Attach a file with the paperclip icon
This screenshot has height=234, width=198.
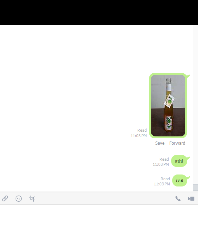click(x=5, y=198)
